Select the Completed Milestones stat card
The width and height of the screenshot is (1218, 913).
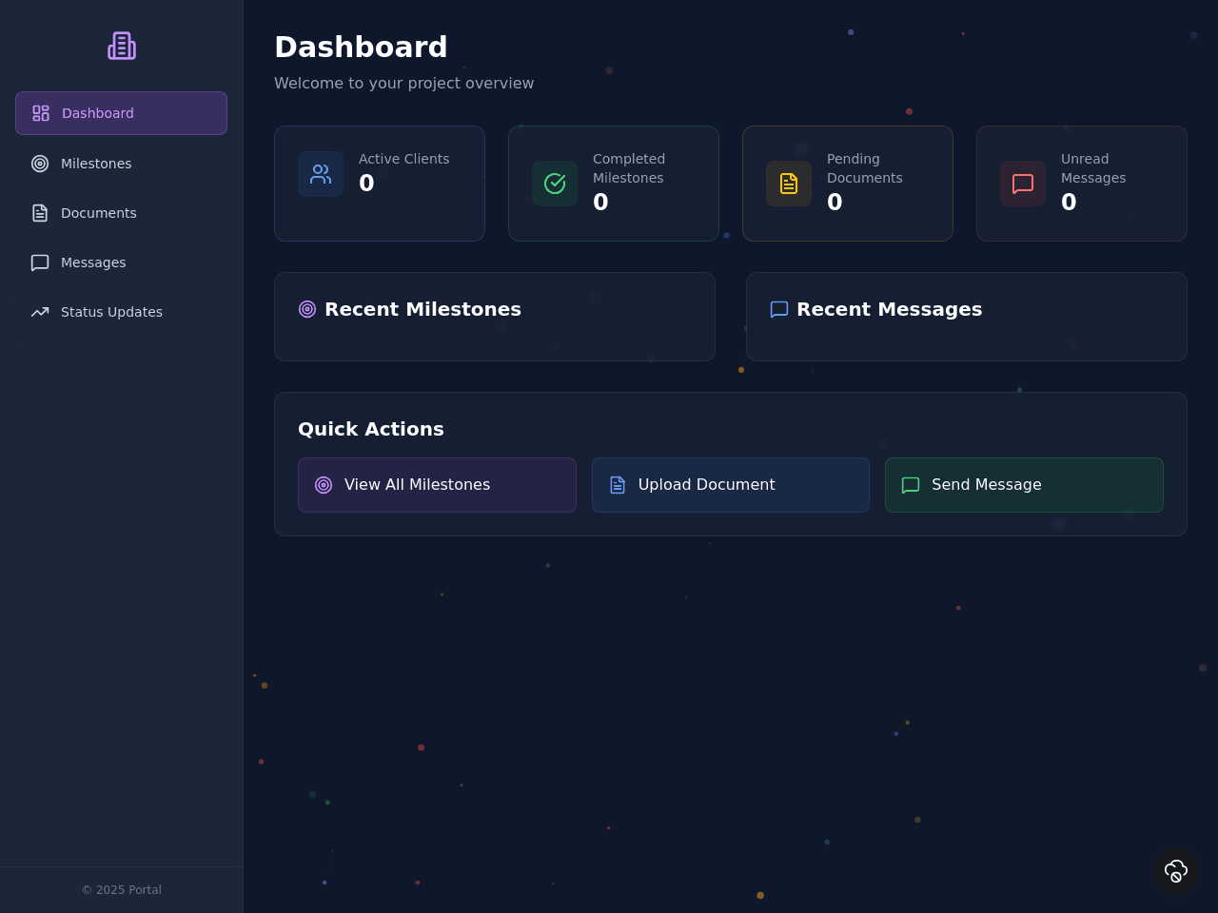click(x=614, y=184)
